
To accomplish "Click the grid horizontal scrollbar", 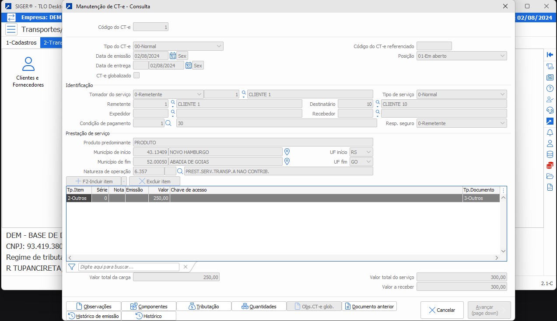I will coord(283,258).
